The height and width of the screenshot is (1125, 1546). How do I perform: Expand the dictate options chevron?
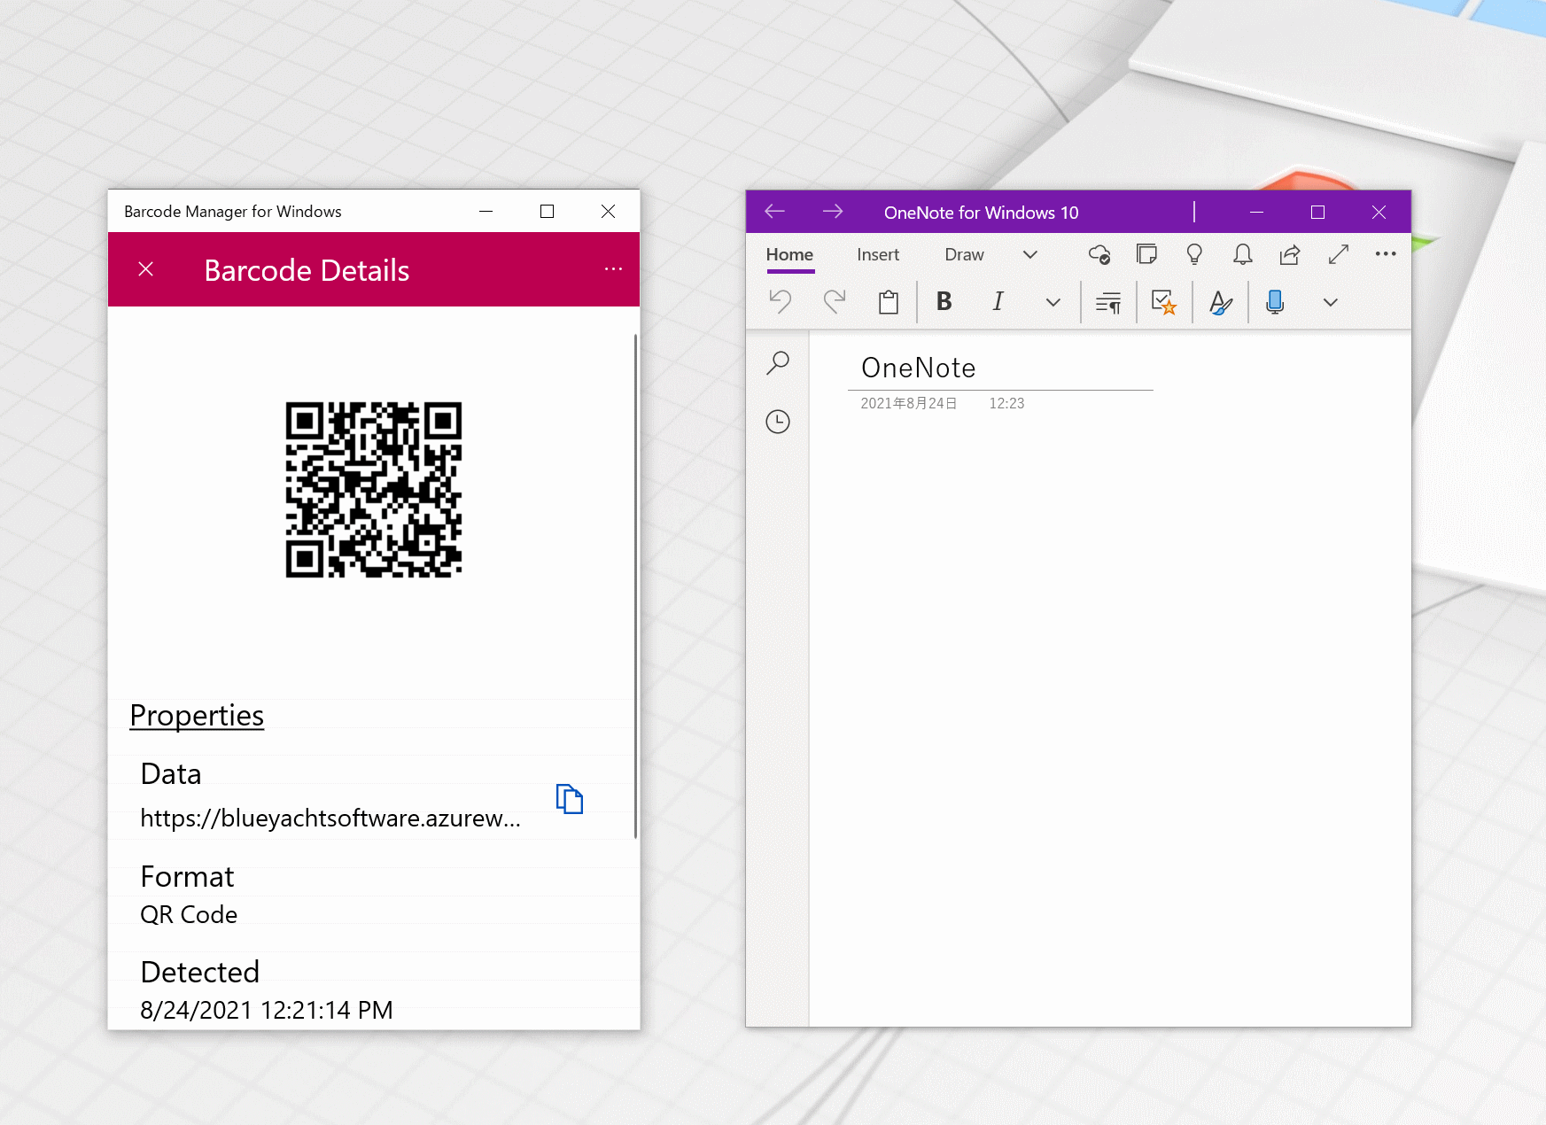tap(1331, 303)
